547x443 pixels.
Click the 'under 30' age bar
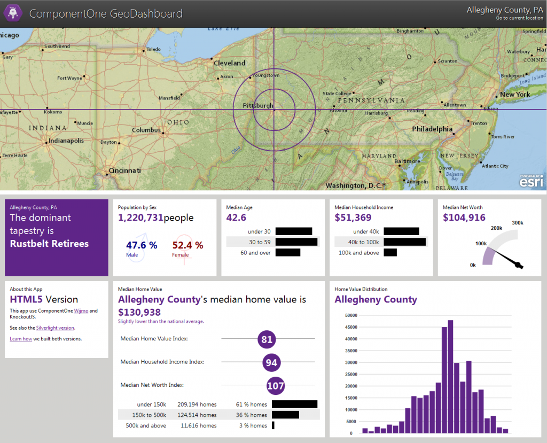point(294,231)
